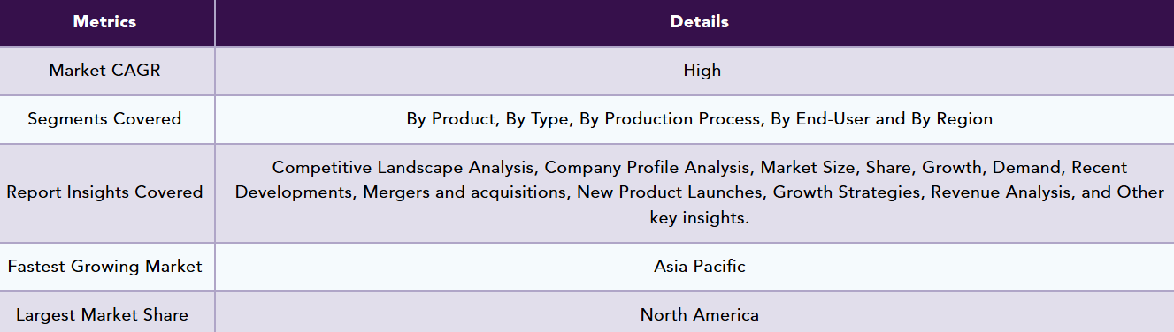Select the Report Insights Covered label
Screen dimensions: 1174x332
point(104,192)
